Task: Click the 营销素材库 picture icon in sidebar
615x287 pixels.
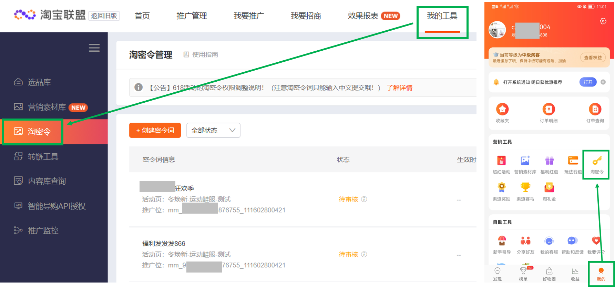Action: tap(18, 107)
